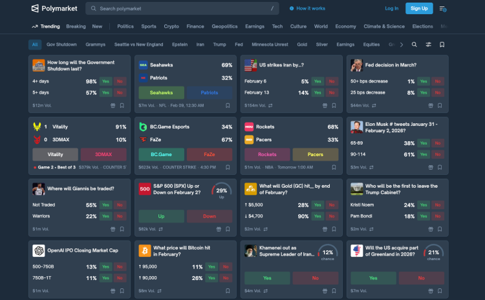Click the Sign Up button
The width and height of the screenshot is (485, 300).
pos(419,8)
